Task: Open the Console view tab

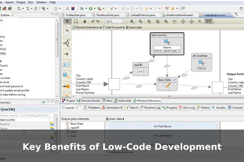Action: tap(235, 108)
